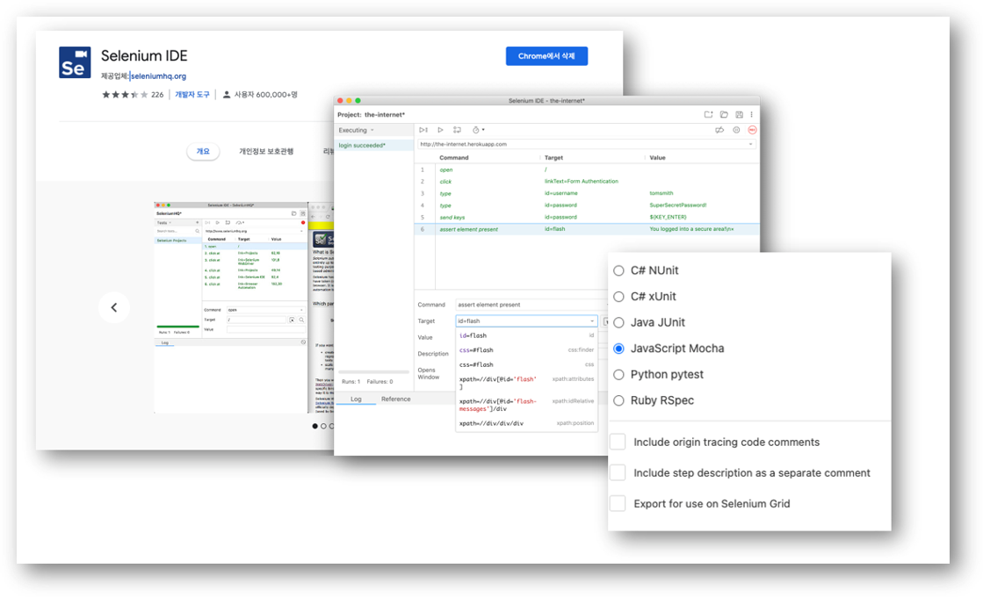The image size is (983, 597).
Task: Select the Java JUnit radio option
Action: click(x=618, y=322)
